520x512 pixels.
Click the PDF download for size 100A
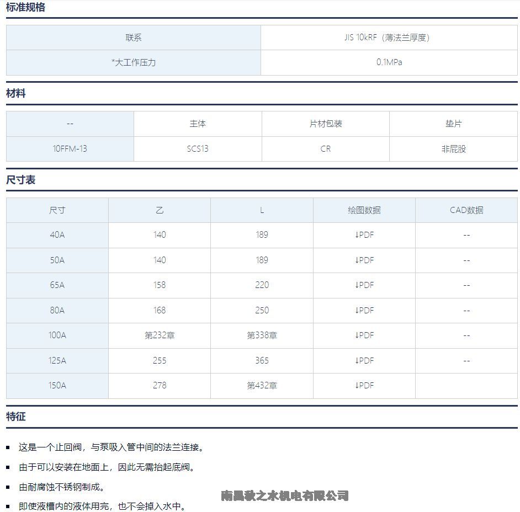pyautogui.click(x=364, y=335)
